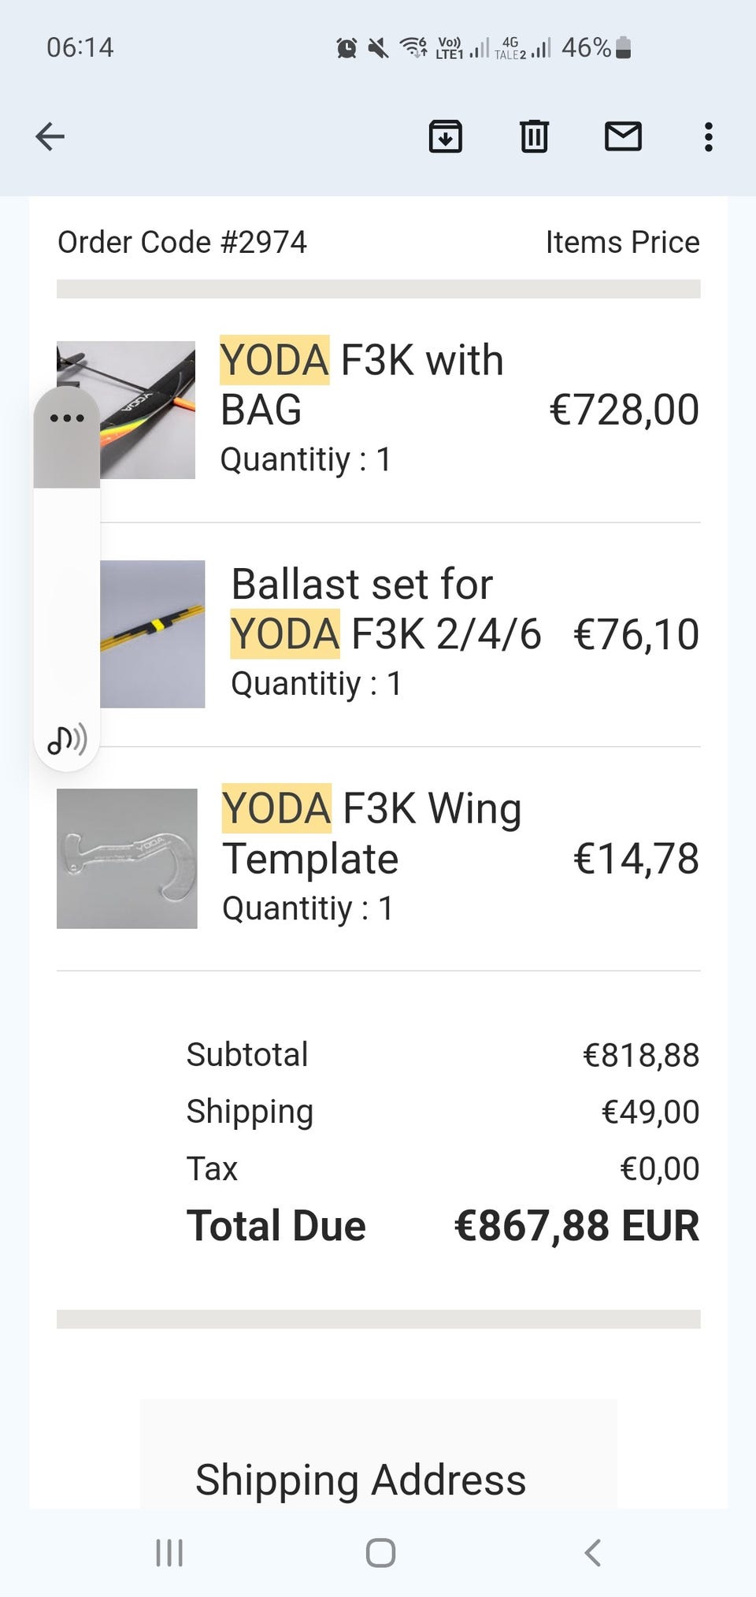This screenshot has width=756, height=1597.
Task: Tap the sound note icon on floating panel
Action: 67,739
